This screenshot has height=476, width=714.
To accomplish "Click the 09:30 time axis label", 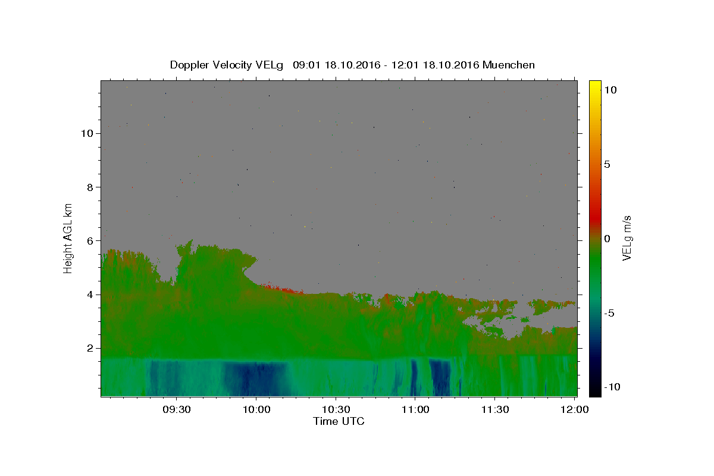I will tap(177, 409).
